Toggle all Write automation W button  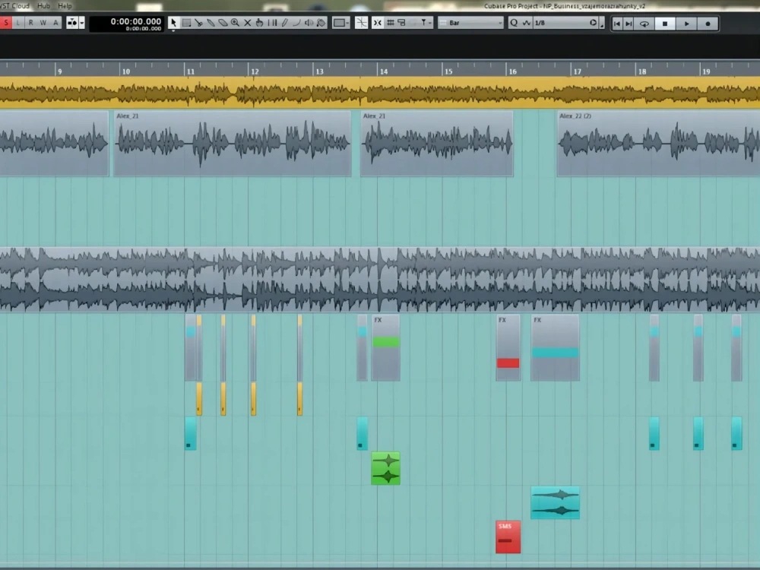43,23
